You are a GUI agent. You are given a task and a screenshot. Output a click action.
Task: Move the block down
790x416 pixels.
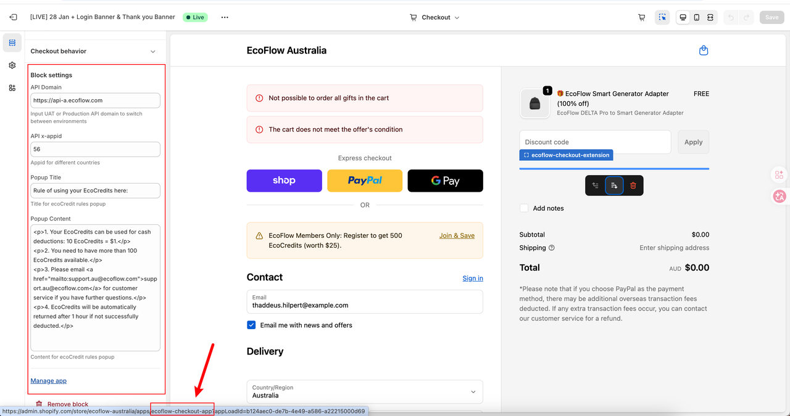click(614, 186)
